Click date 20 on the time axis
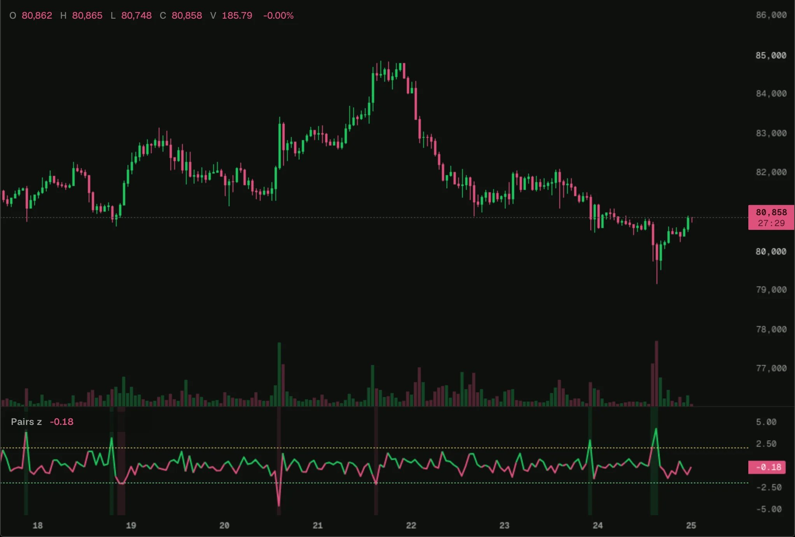This screenshot has width=795, height=537. point(224,526)
